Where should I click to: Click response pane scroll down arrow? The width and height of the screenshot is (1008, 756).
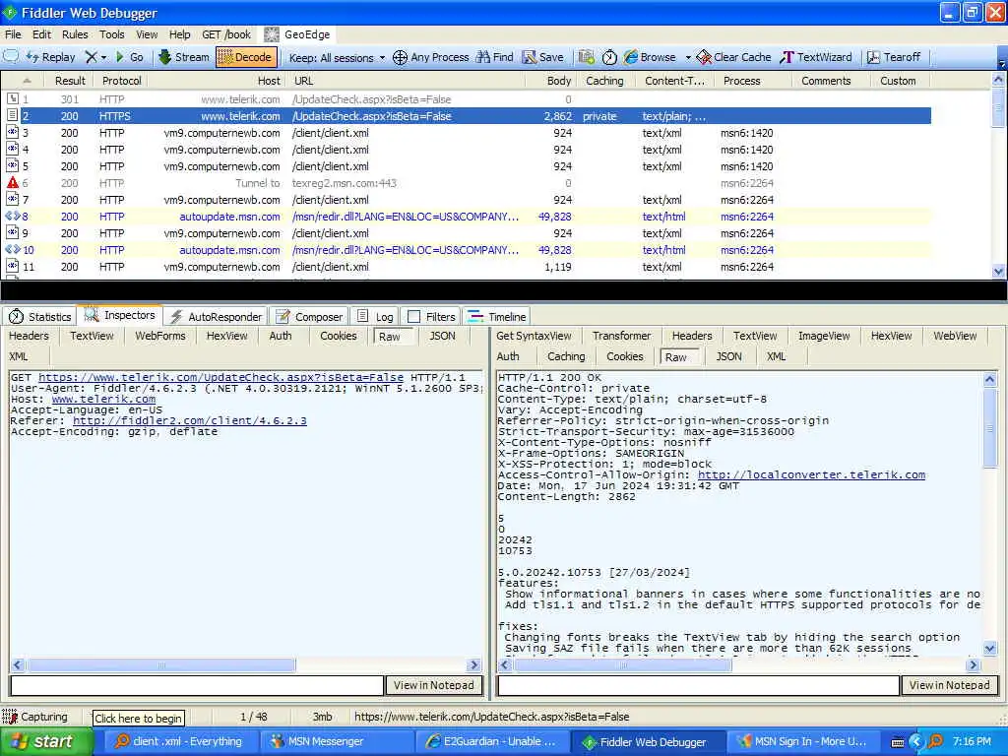click(x=990, y=649)
